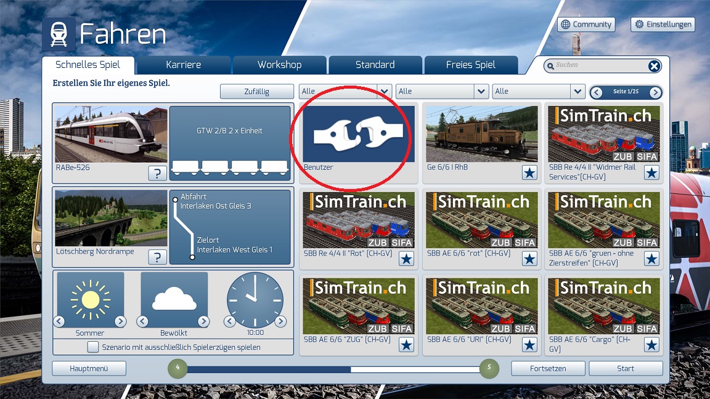Switch to the Karriere tab
710x399 pixels.
(x=184, y=65)
